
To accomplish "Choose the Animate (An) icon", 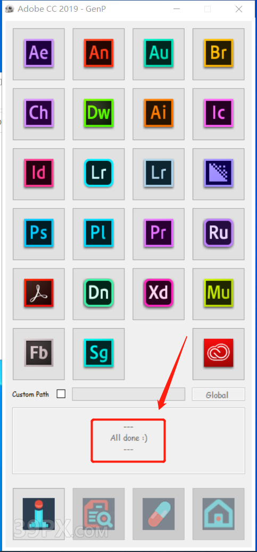I will click(99, 54).
